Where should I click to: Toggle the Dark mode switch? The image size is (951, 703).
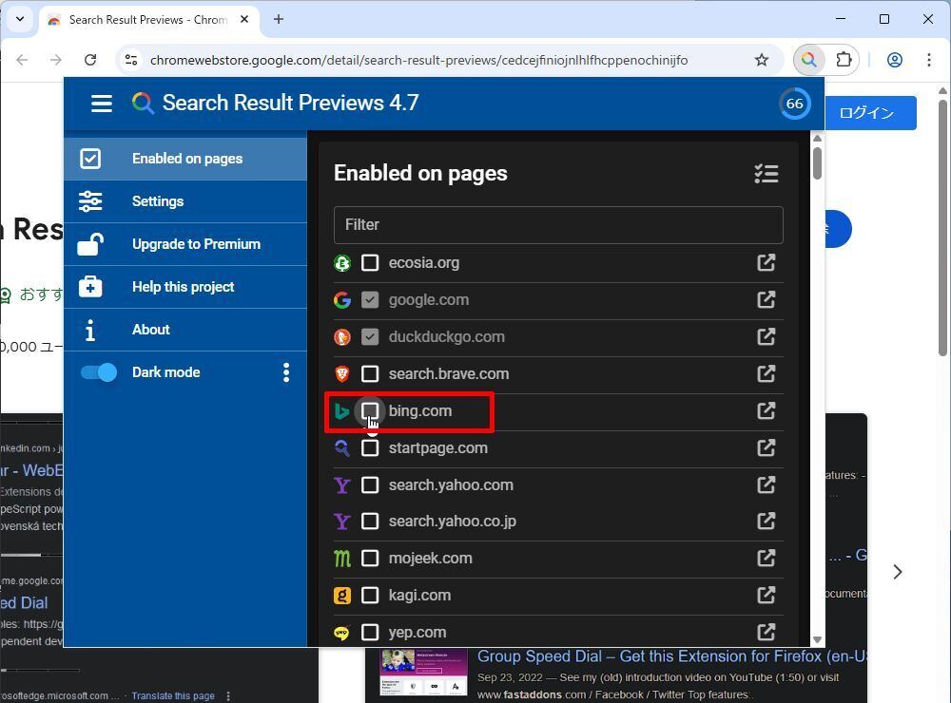(x=98, y=372)
